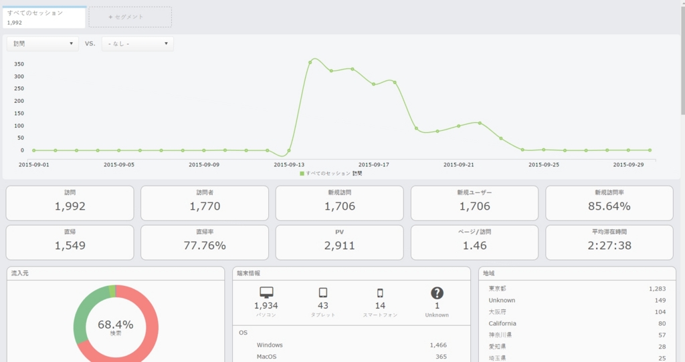Click the tablet device icon

323,293
